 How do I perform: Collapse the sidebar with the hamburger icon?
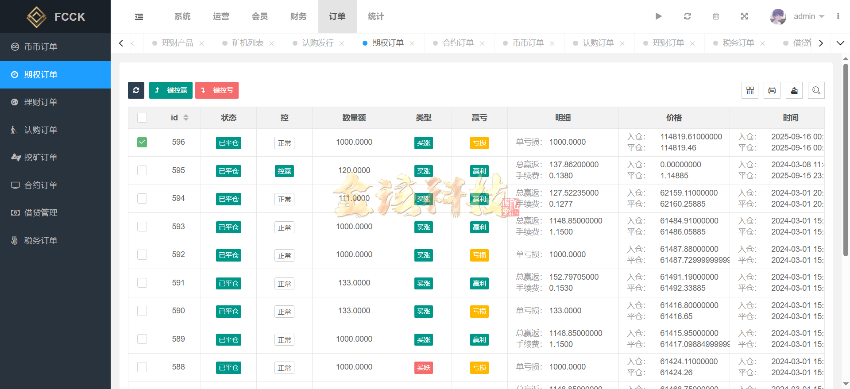pyautogui.click(x=139, y=17)
